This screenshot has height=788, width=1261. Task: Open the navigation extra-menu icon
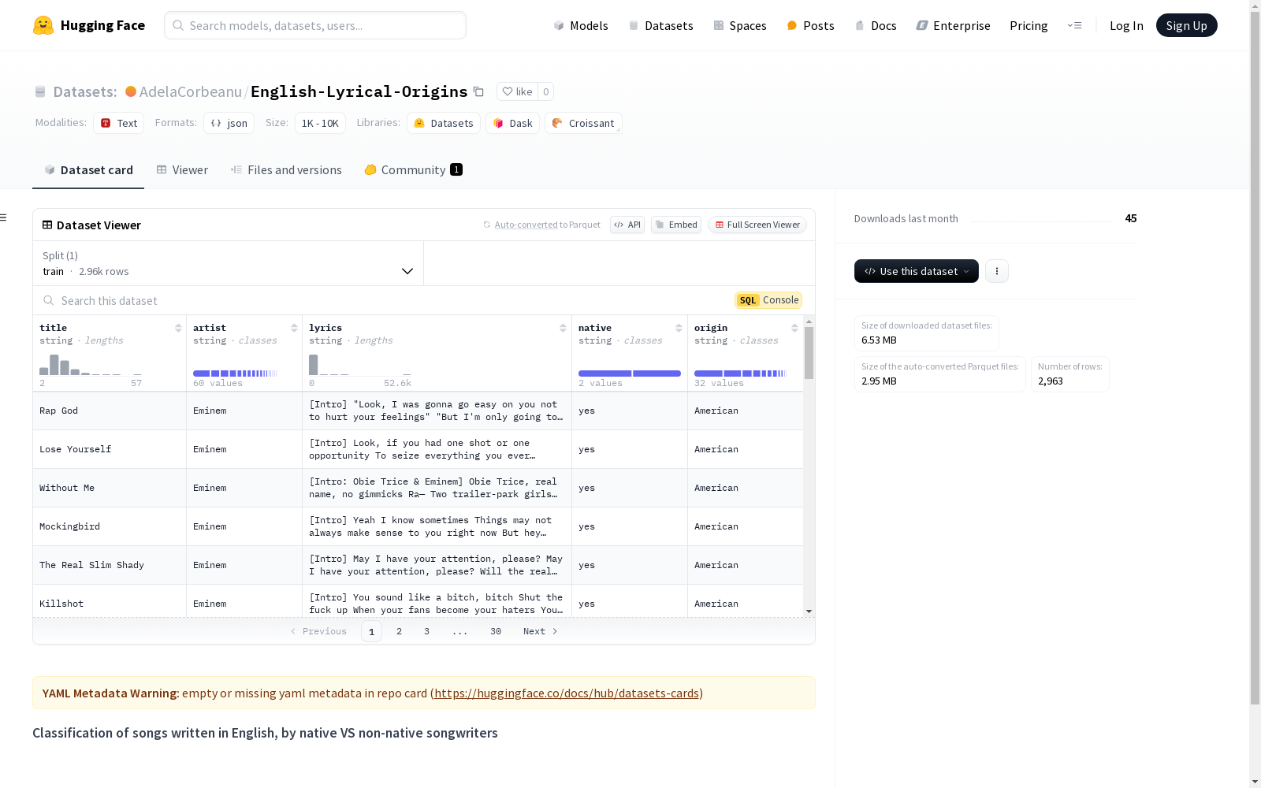(x=1074, y=25)
